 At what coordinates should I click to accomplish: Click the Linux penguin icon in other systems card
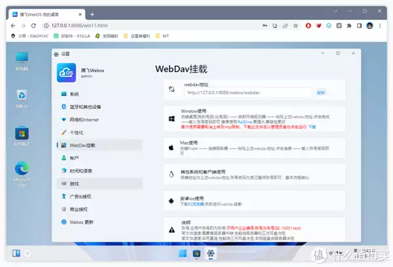pyautogui.click(x=172, y=174)
